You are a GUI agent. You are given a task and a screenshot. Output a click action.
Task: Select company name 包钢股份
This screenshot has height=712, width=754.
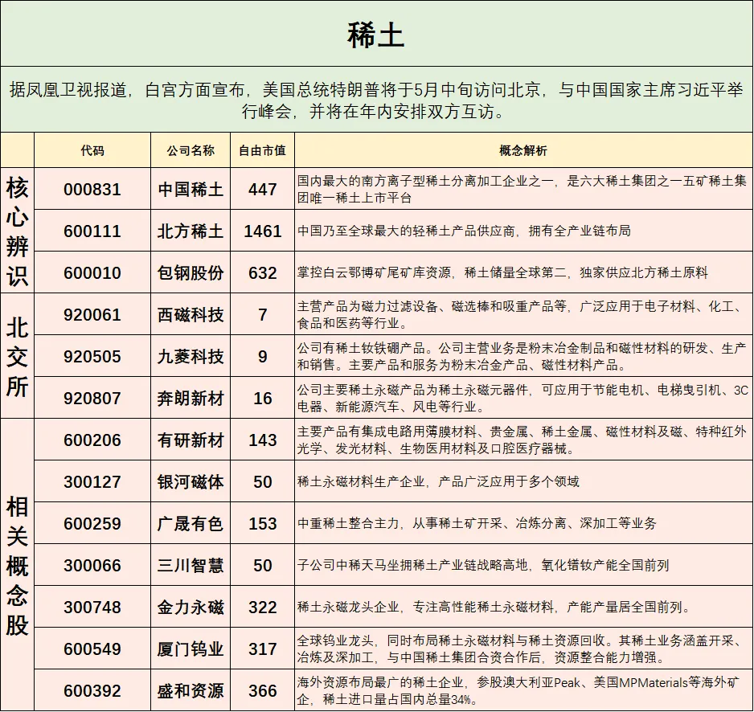click(191, 273)
